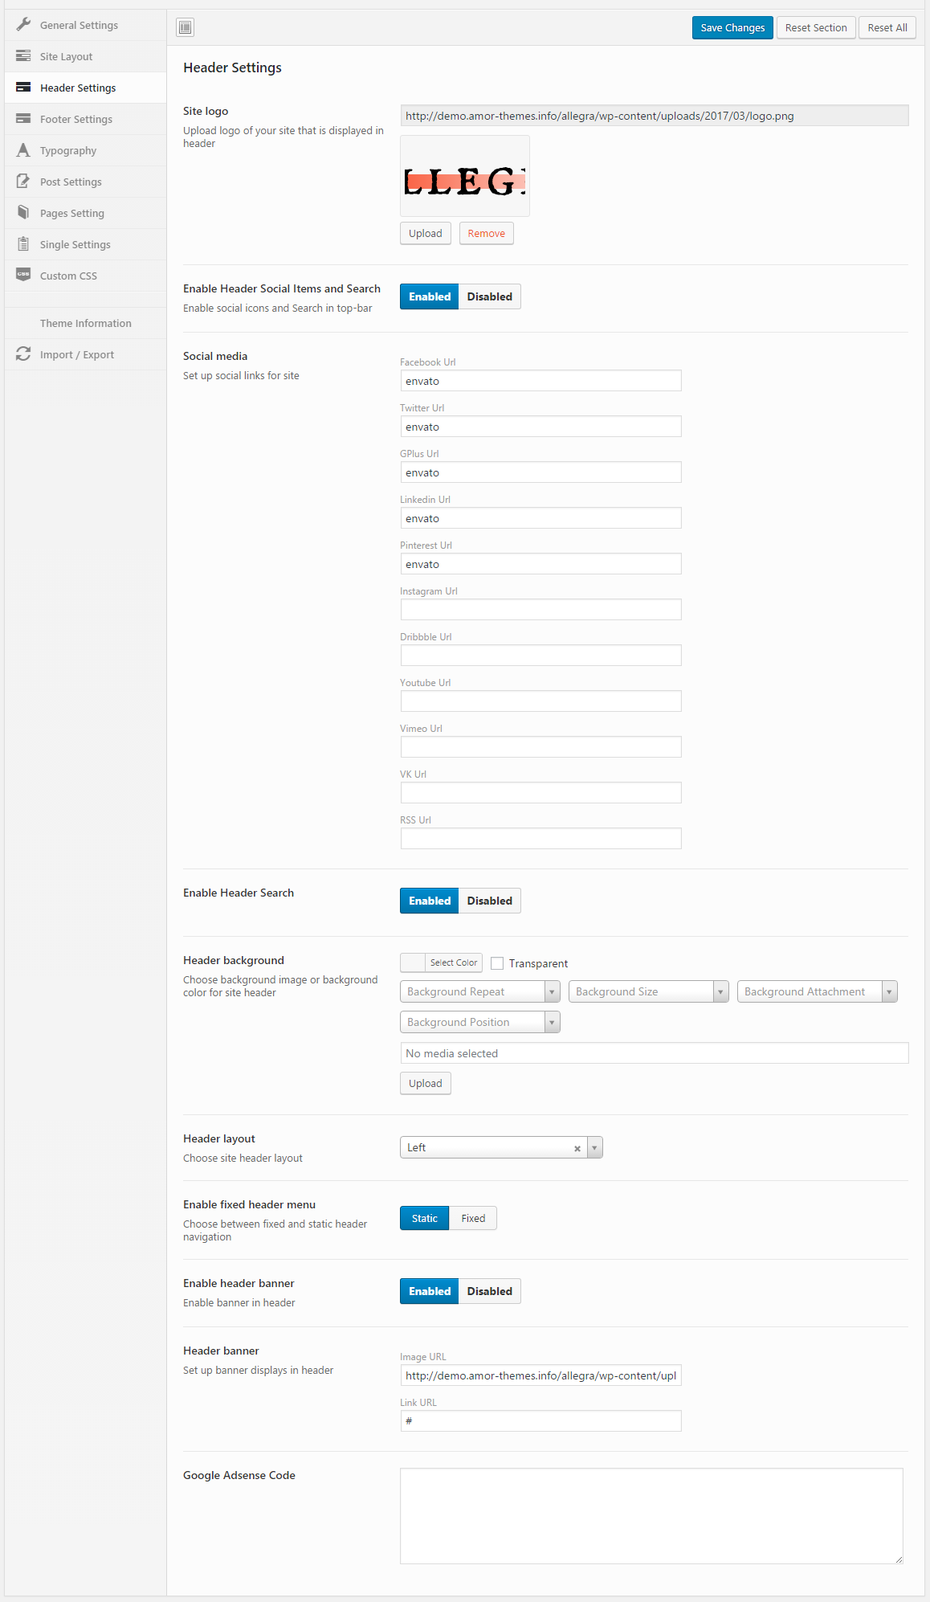Click the expand-all-sections icon beside Save Changes
930x1602 pixels.
pos(186,28)
